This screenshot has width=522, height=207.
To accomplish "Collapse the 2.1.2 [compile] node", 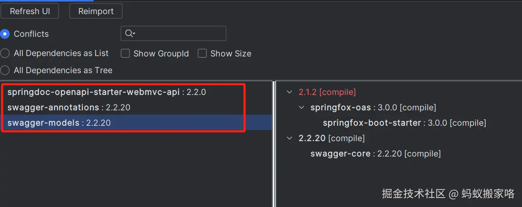I will 290,92.
